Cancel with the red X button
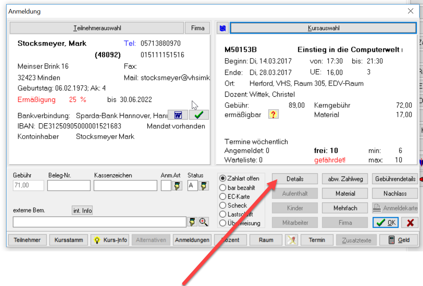423x286 pixels. point(410,223)
